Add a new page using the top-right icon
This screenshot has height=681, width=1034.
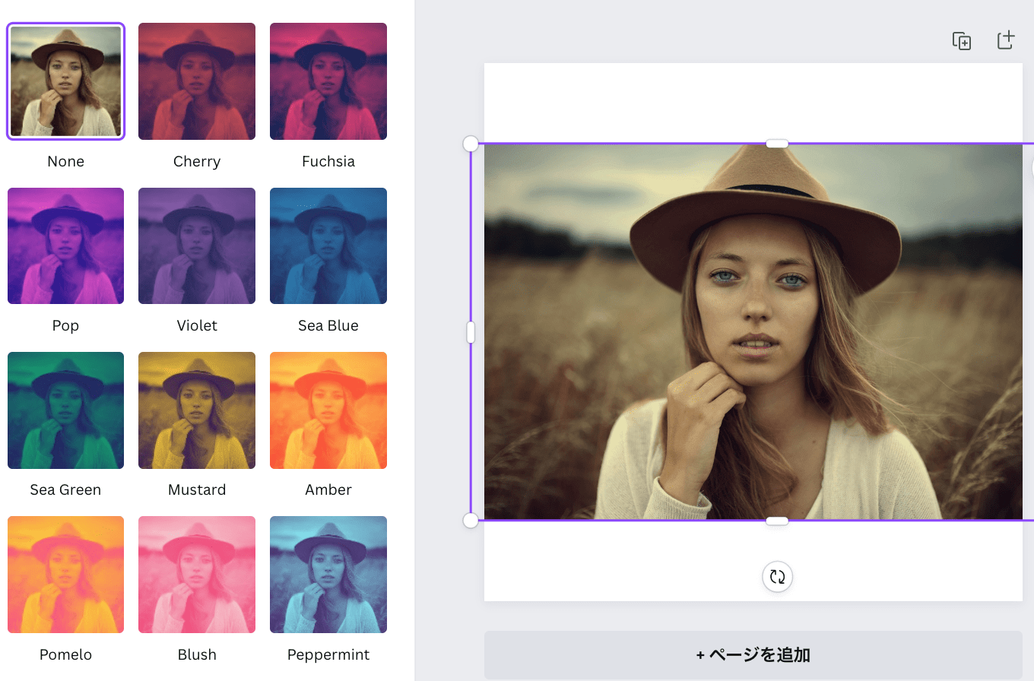click(x=1005, y=40)
